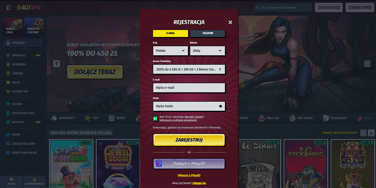Open the Waluta dropdown set to Złoty
Screen dimensions: 376x188
click(x=207, y=51)
